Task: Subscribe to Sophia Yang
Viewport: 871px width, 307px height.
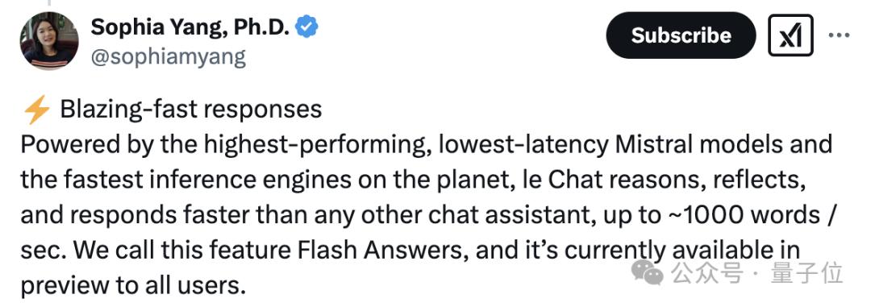Action: (x=681, y=35)
